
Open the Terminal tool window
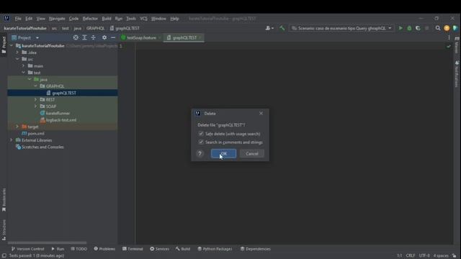click(x=133, y=249)
